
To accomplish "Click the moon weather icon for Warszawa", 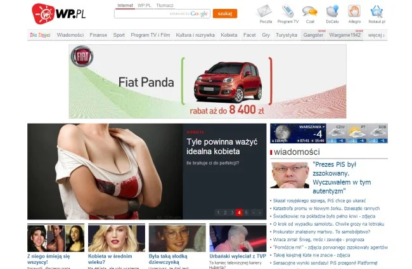I will 283,132.
